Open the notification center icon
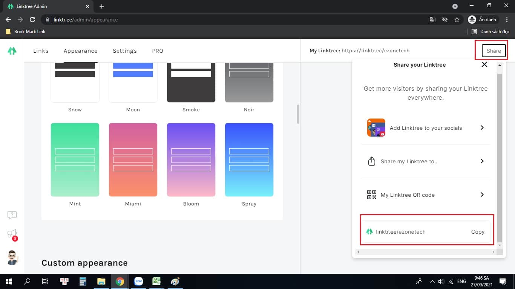Image resolution: width=515 pixels, height=289 pixels. tap(502, 281)
